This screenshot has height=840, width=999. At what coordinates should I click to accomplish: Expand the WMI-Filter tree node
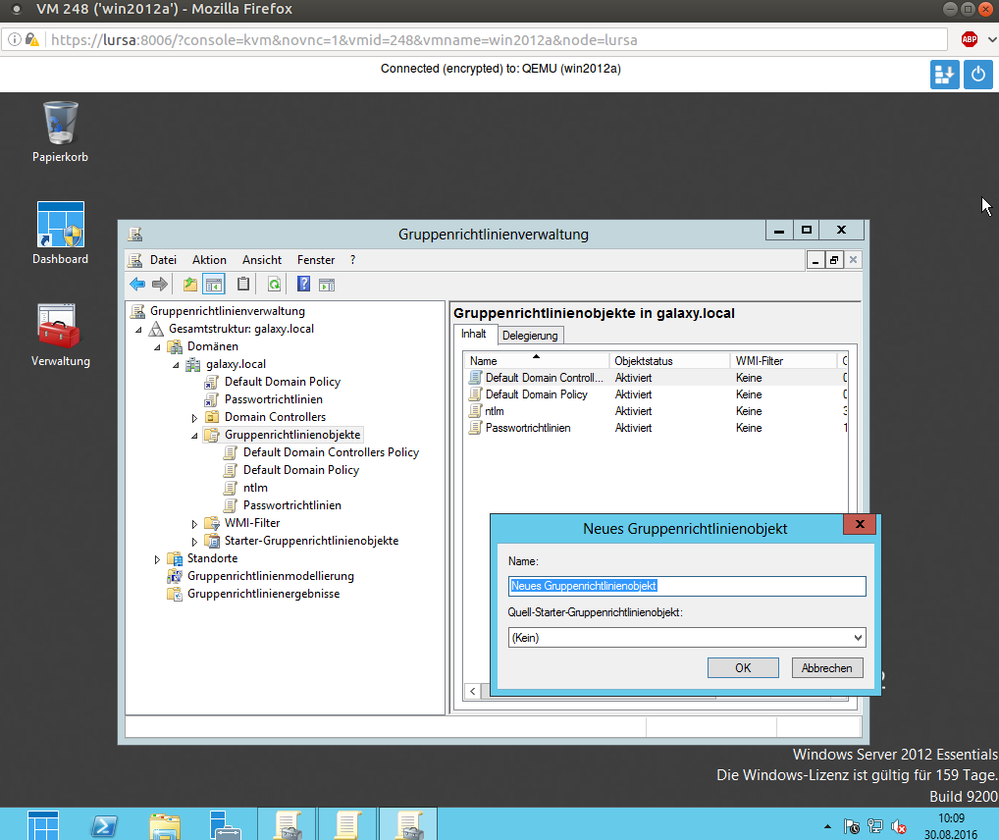pos(194,524)
